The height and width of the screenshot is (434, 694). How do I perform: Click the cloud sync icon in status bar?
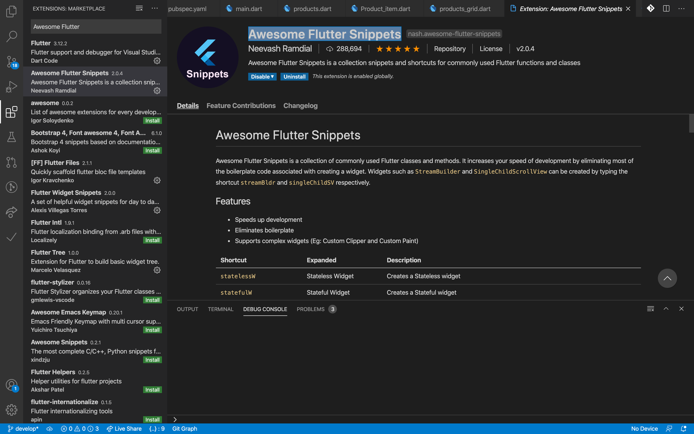click(50, 429)
